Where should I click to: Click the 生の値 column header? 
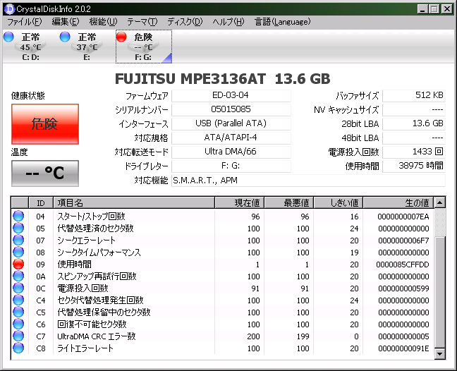pyautogui.click(x=398, y=202)
